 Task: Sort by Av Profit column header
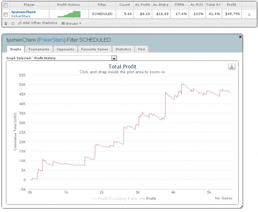[143, 5]
